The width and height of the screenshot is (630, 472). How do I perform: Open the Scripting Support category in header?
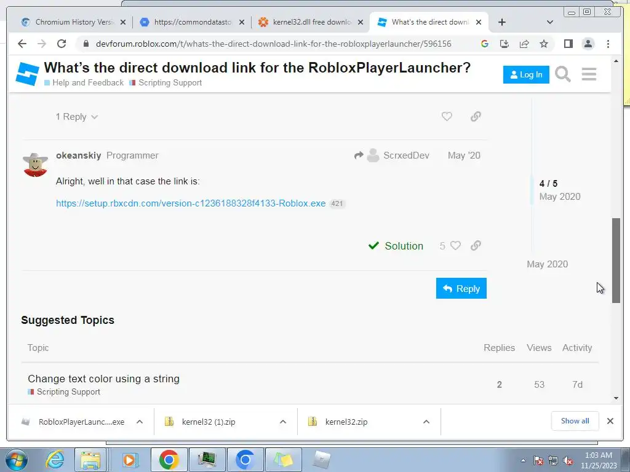point(165,83)
